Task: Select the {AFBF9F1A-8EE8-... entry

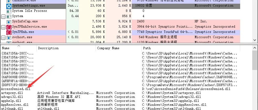Action: click(x=17, y=81)
